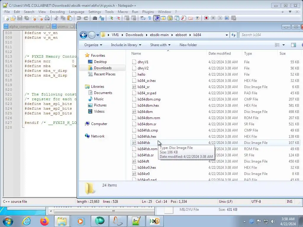
Task: Show the Function List panel
Action: pos(184,18)
